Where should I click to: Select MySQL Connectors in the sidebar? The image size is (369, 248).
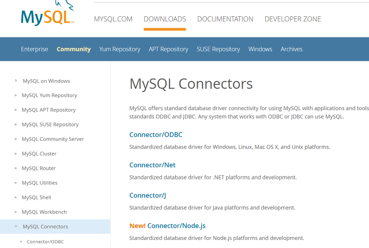(x=45, y=227)
